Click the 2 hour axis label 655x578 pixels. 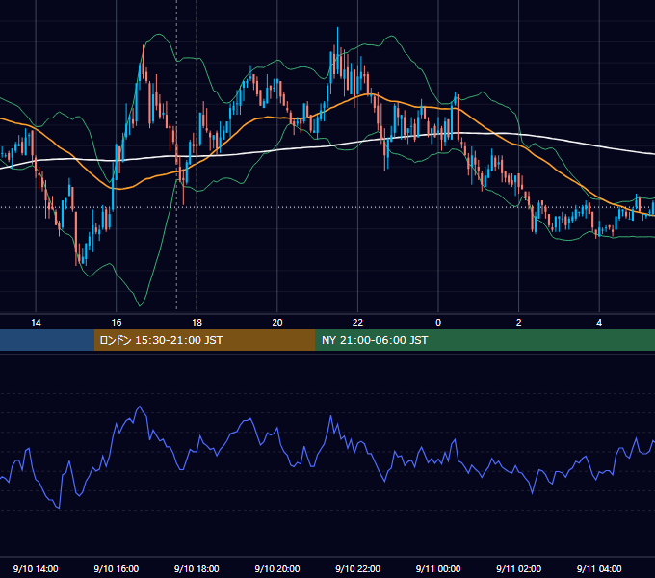click(519, 323)
